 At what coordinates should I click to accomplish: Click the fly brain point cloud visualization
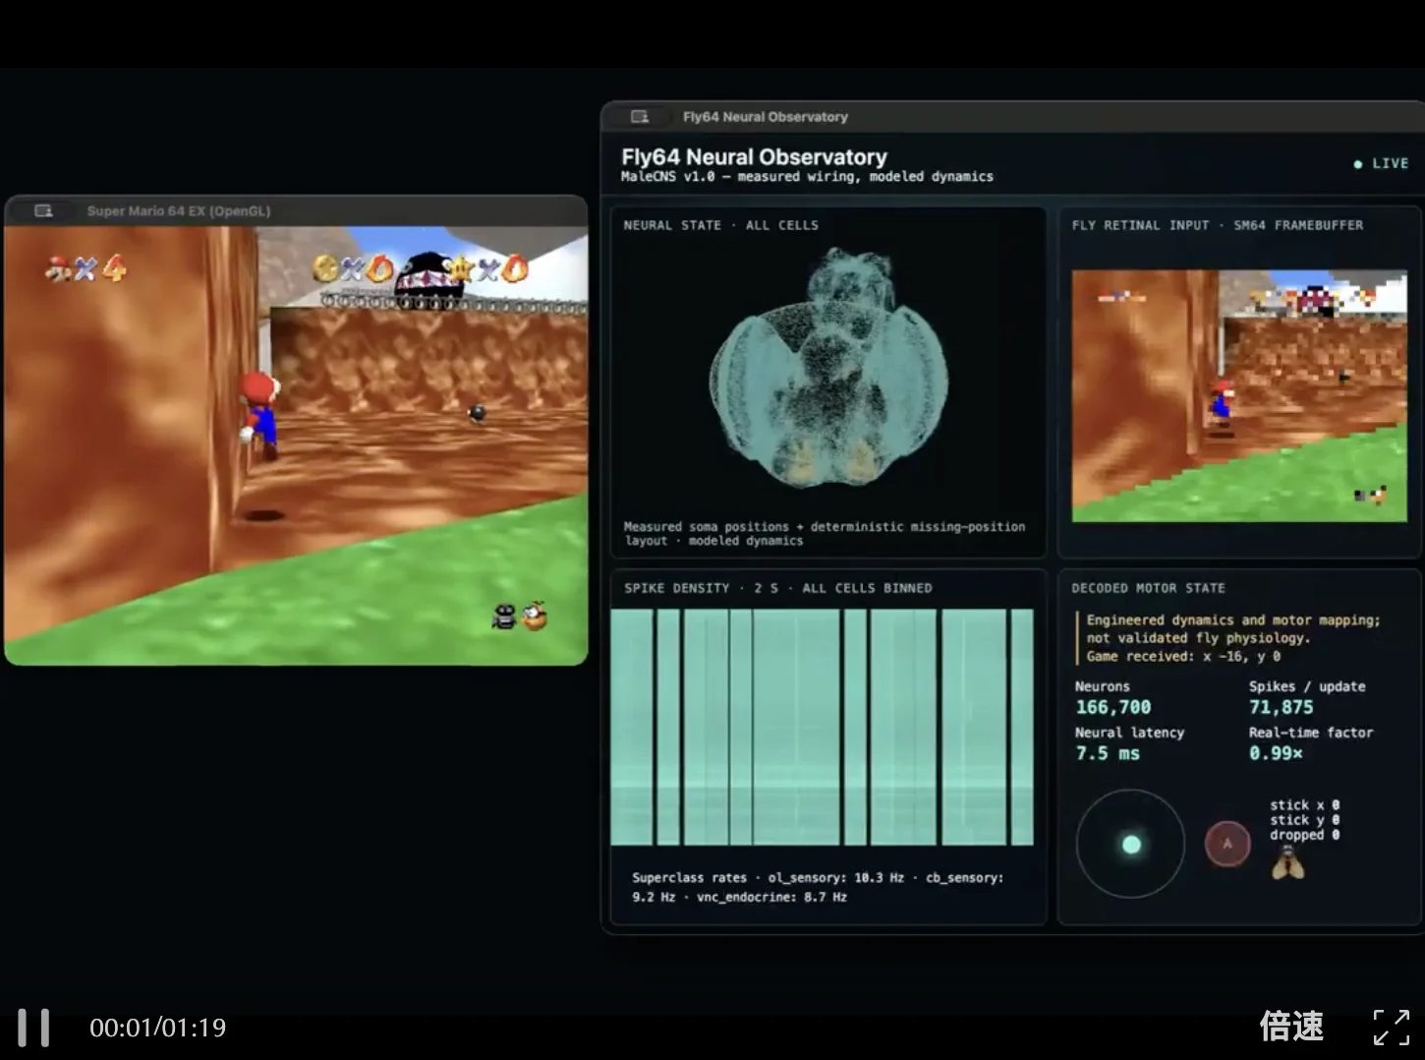pyautogui.click(x=828, y=369)
